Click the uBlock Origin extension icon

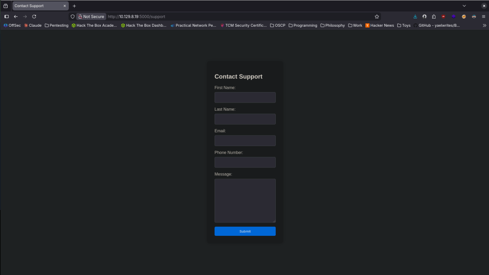[x=444, y=16]
